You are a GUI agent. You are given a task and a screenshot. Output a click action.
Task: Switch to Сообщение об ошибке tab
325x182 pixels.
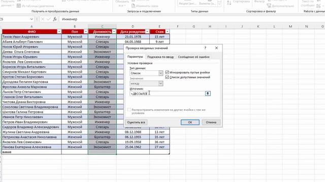193,57
